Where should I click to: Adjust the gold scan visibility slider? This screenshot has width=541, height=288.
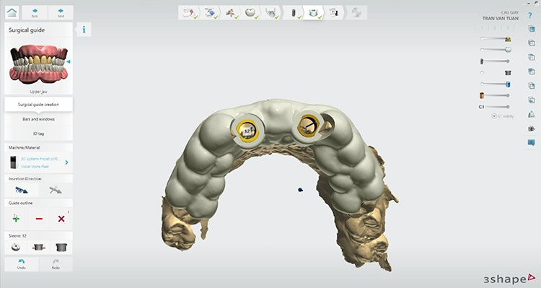(496, 39)
